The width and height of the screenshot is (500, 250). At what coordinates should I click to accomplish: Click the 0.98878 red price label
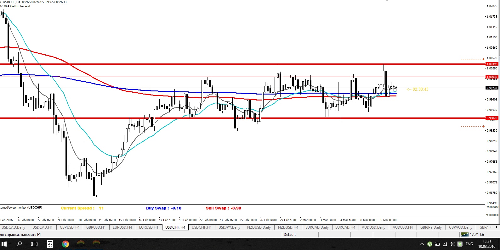492,118
